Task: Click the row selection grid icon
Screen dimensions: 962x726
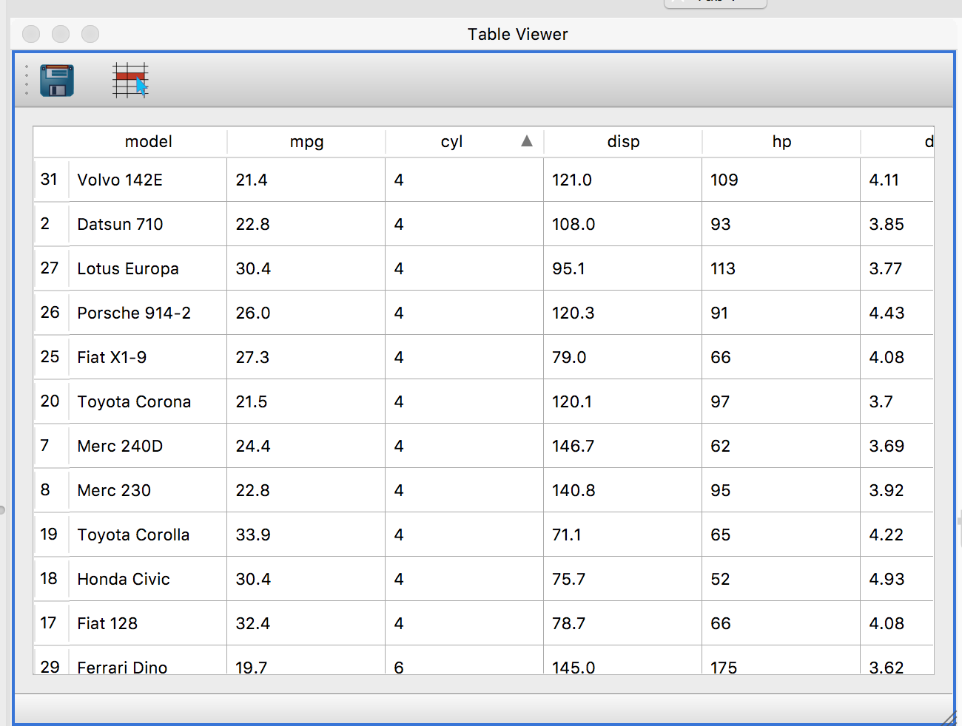Action: [x=129, y=81]
